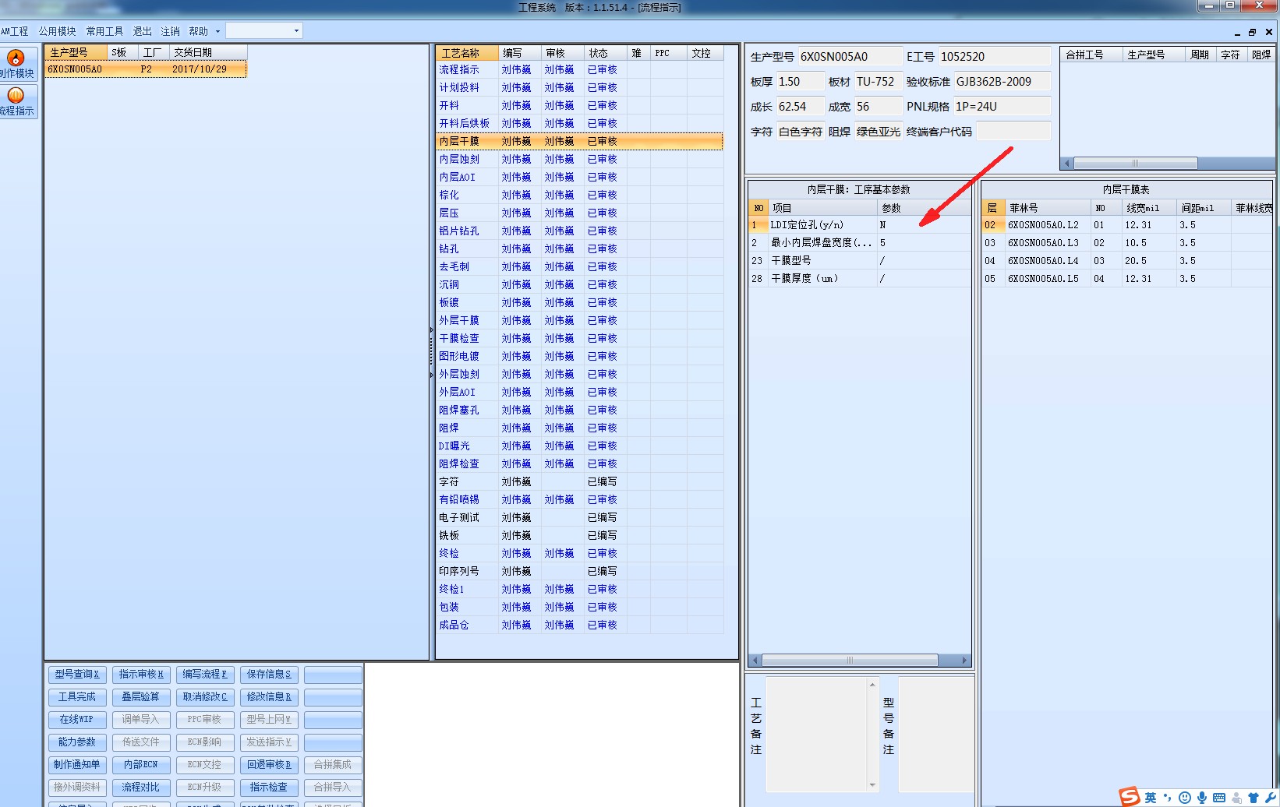Select the 沉铜 process row
The width and height of the screenshot is (1280, 807).
[x=579, y=285]
